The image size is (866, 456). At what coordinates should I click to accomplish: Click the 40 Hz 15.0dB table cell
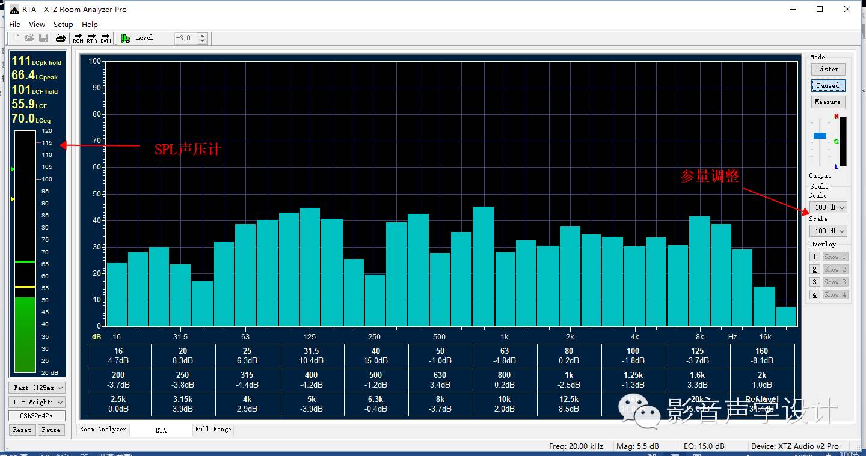(x=376, y=356)
